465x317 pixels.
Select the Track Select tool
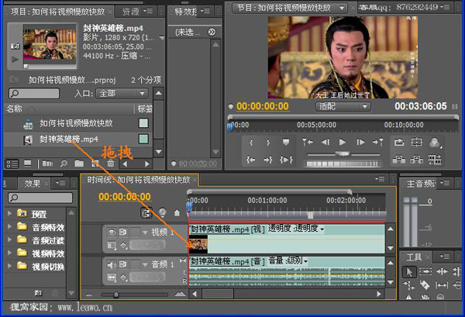425,271
